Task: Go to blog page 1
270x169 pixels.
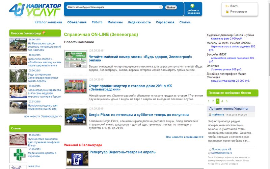Action: 209,101
